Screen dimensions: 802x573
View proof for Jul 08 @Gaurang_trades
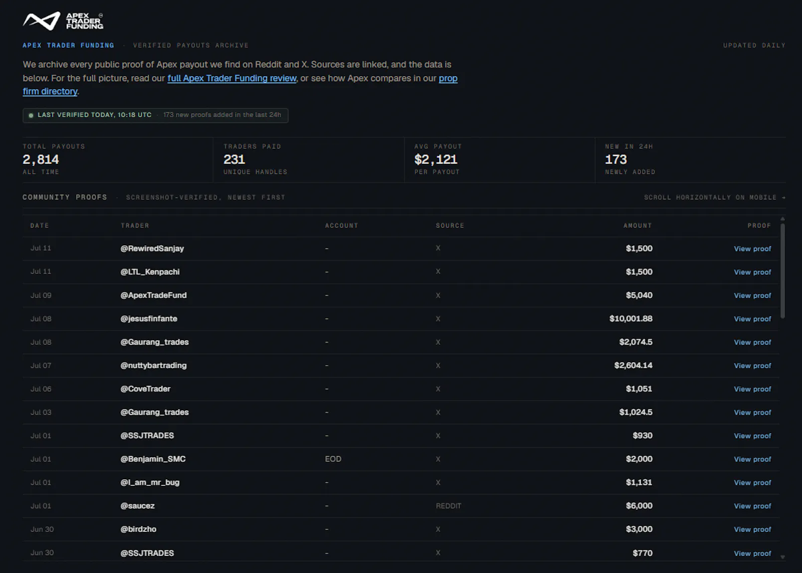(752, 343)
